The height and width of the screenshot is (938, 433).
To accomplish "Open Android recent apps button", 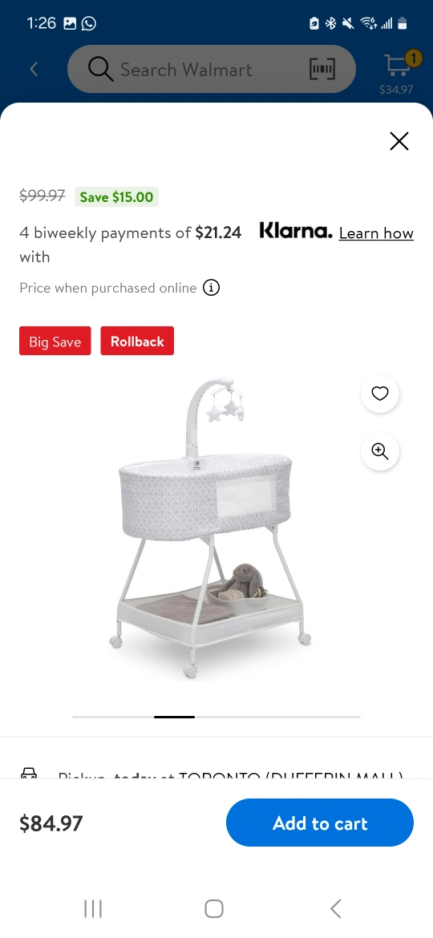I will (x=93, y=908).
